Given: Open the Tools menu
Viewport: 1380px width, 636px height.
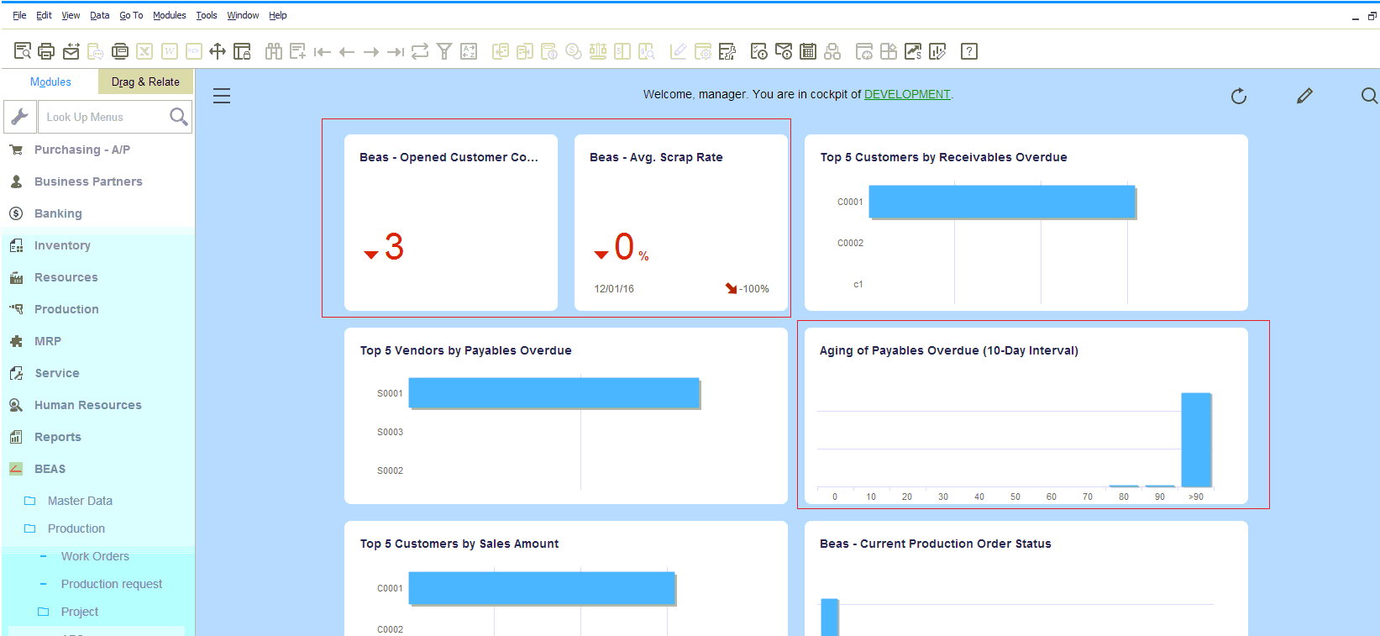Looking at the screenshot, I should (206, 15).
